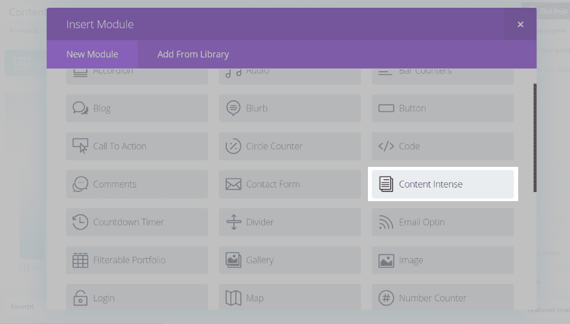Screen dimensions: 570x324
Task: Select the Login padlock icon
Action: (x=80, y=298)
